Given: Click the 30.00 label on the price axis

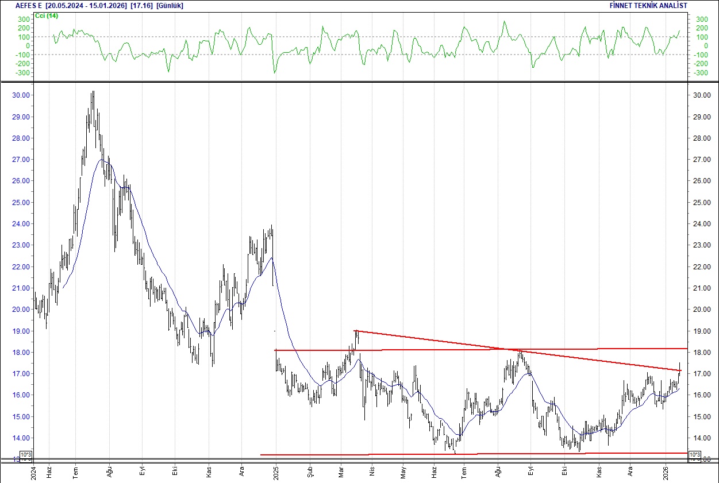Looking at the screenshot, I should [x=21, y=95].
